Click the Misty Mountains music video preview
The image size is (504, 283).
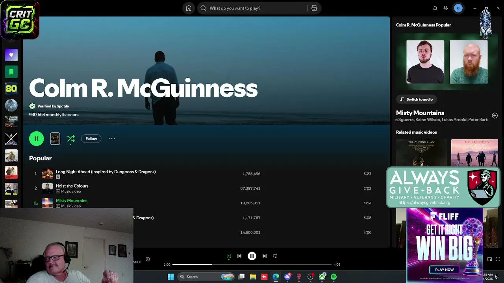(447, 62)
